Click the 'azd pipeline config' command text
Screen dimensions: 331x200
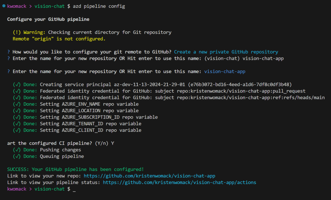point(99,6)
